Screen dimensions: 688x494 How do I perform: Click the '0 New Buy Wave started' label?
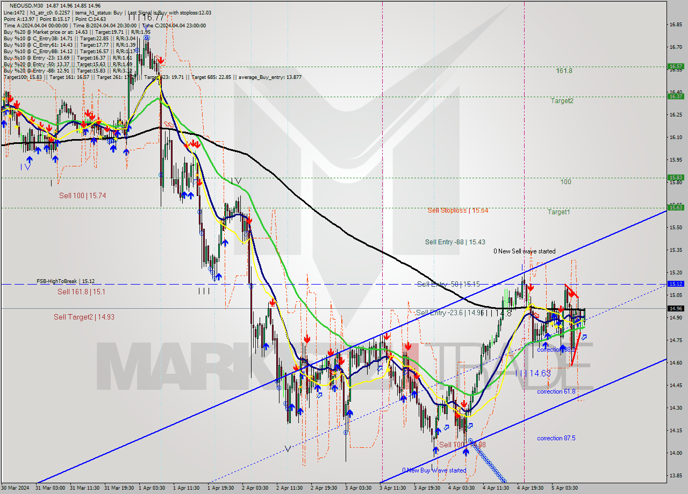[x=434, y=470]
